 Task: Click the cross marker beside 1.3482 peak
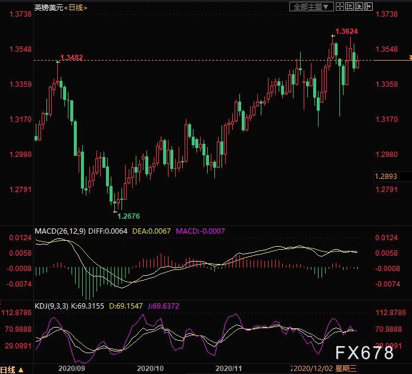58,61
